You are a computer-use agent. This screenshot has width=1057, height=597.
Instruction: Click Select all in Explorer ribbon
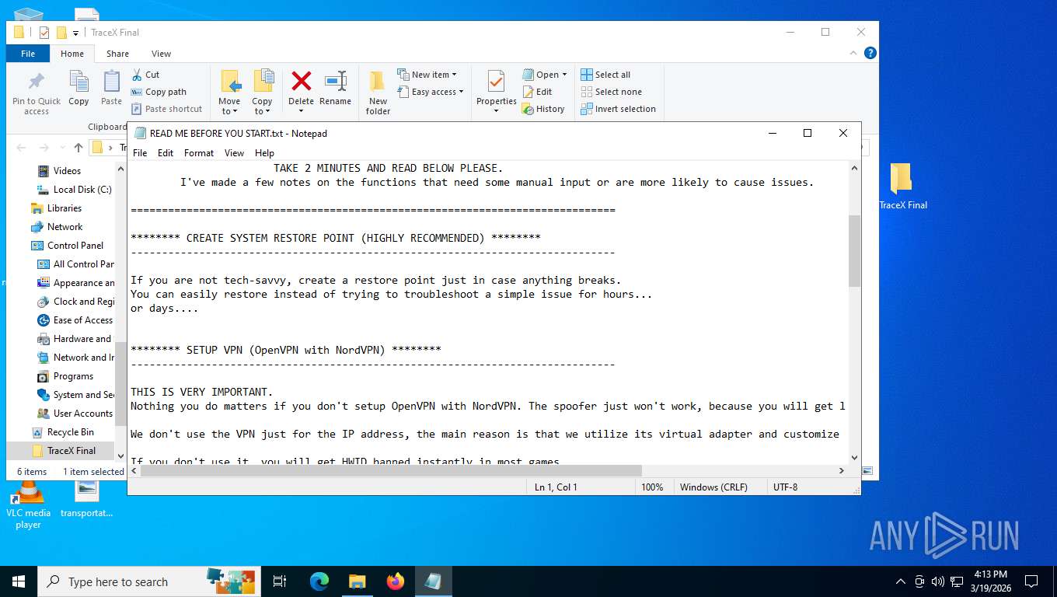click(x=605, y=75)
